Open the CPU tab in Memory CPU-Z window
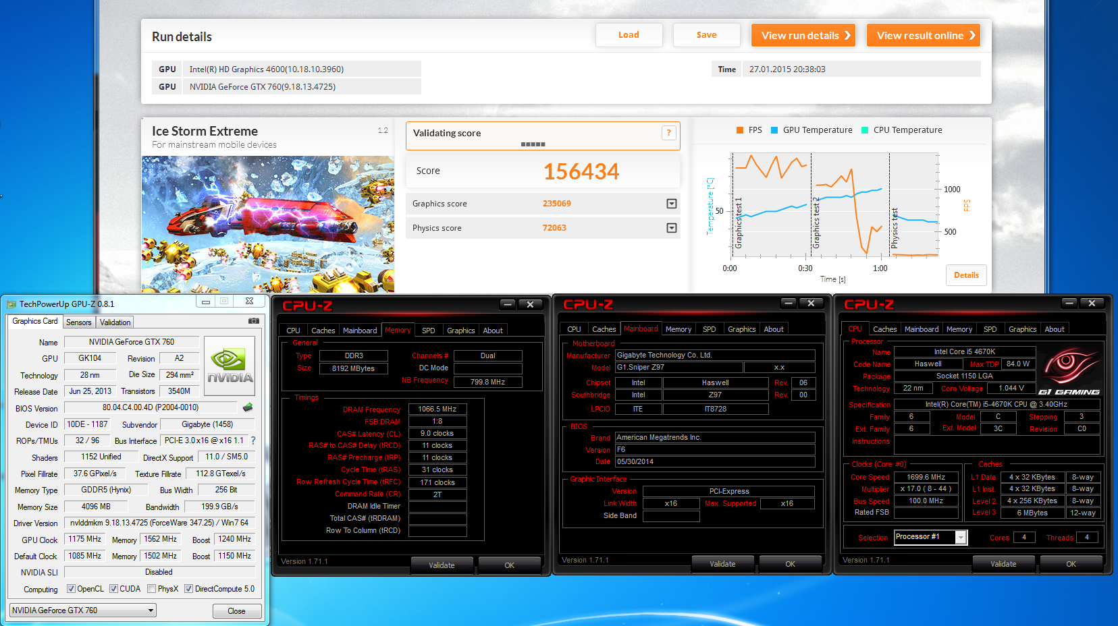 coord(293,331)
